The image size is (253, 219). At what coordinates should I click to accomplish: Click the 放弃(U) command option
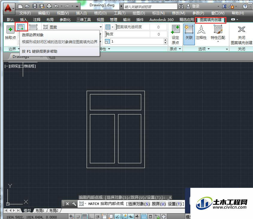tap(159, 204)
